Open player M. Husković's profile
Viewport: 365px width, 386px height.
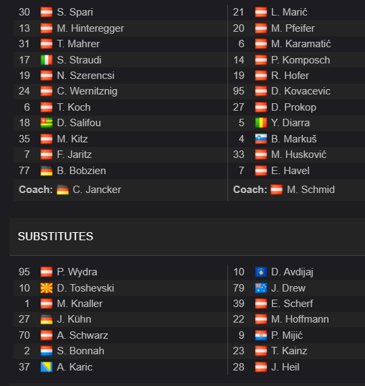point(299,155)
